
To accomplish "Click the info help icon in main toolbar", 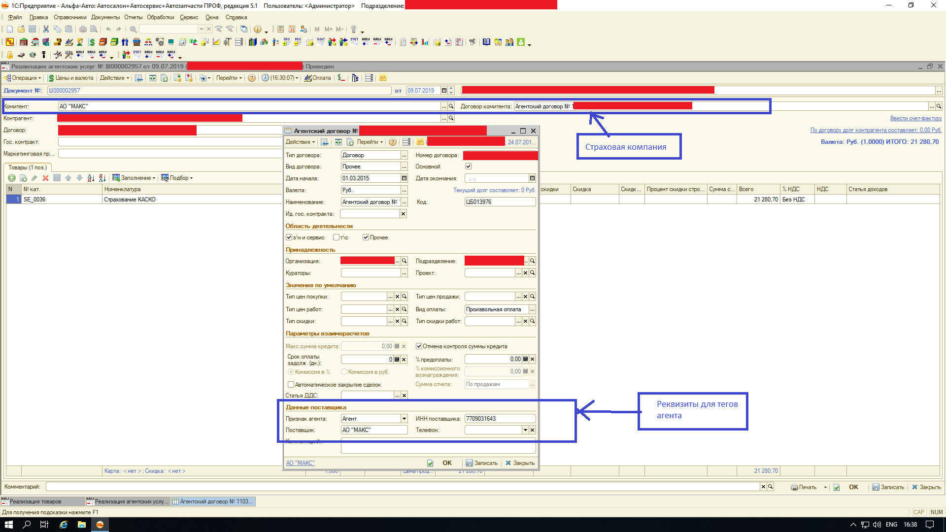I will [x=257, y=29].
